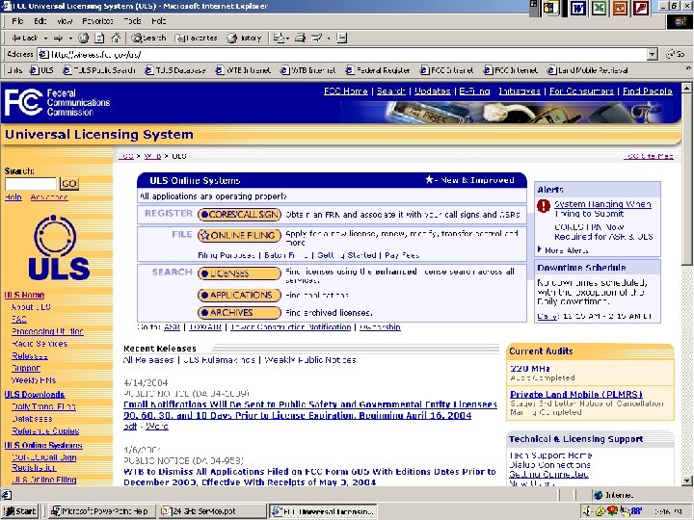The width and height of the screenshot is (694, 520).
Task: Click the Edit page icon in toolbar
Action: [316, 38]
